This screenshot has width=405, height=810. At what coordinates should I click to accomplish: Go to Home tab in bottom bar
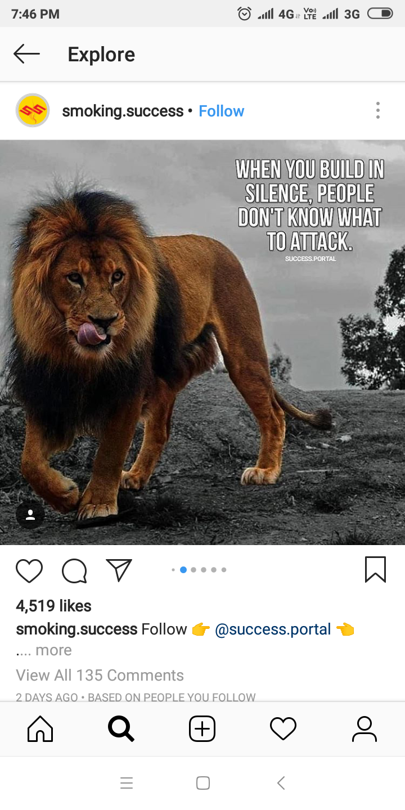(40, 729)
